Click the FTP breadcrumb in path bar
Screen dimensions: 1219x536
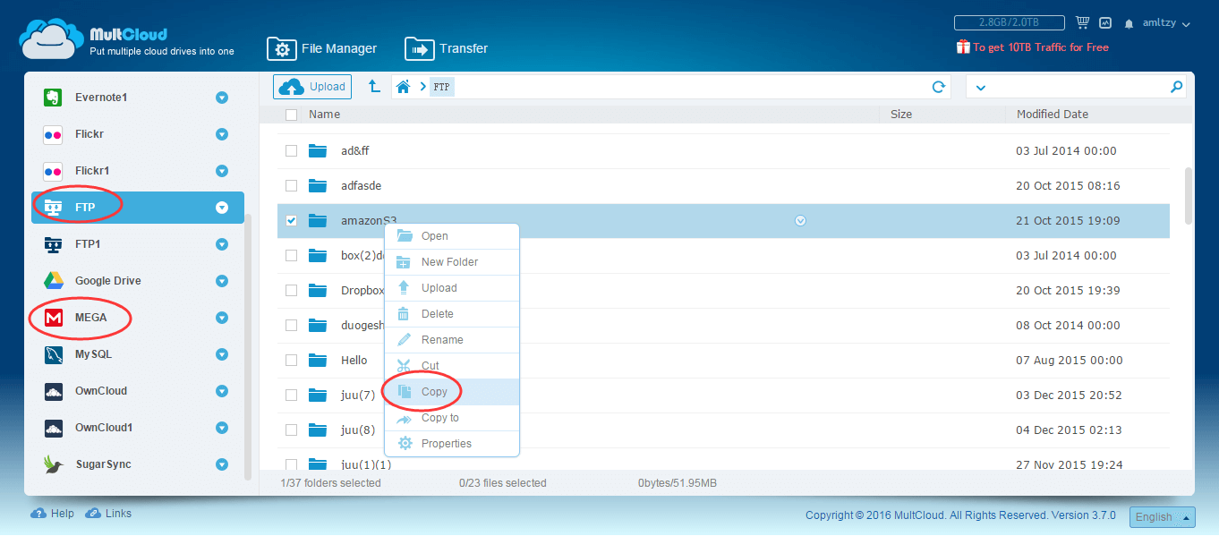(x=442, y=87)
